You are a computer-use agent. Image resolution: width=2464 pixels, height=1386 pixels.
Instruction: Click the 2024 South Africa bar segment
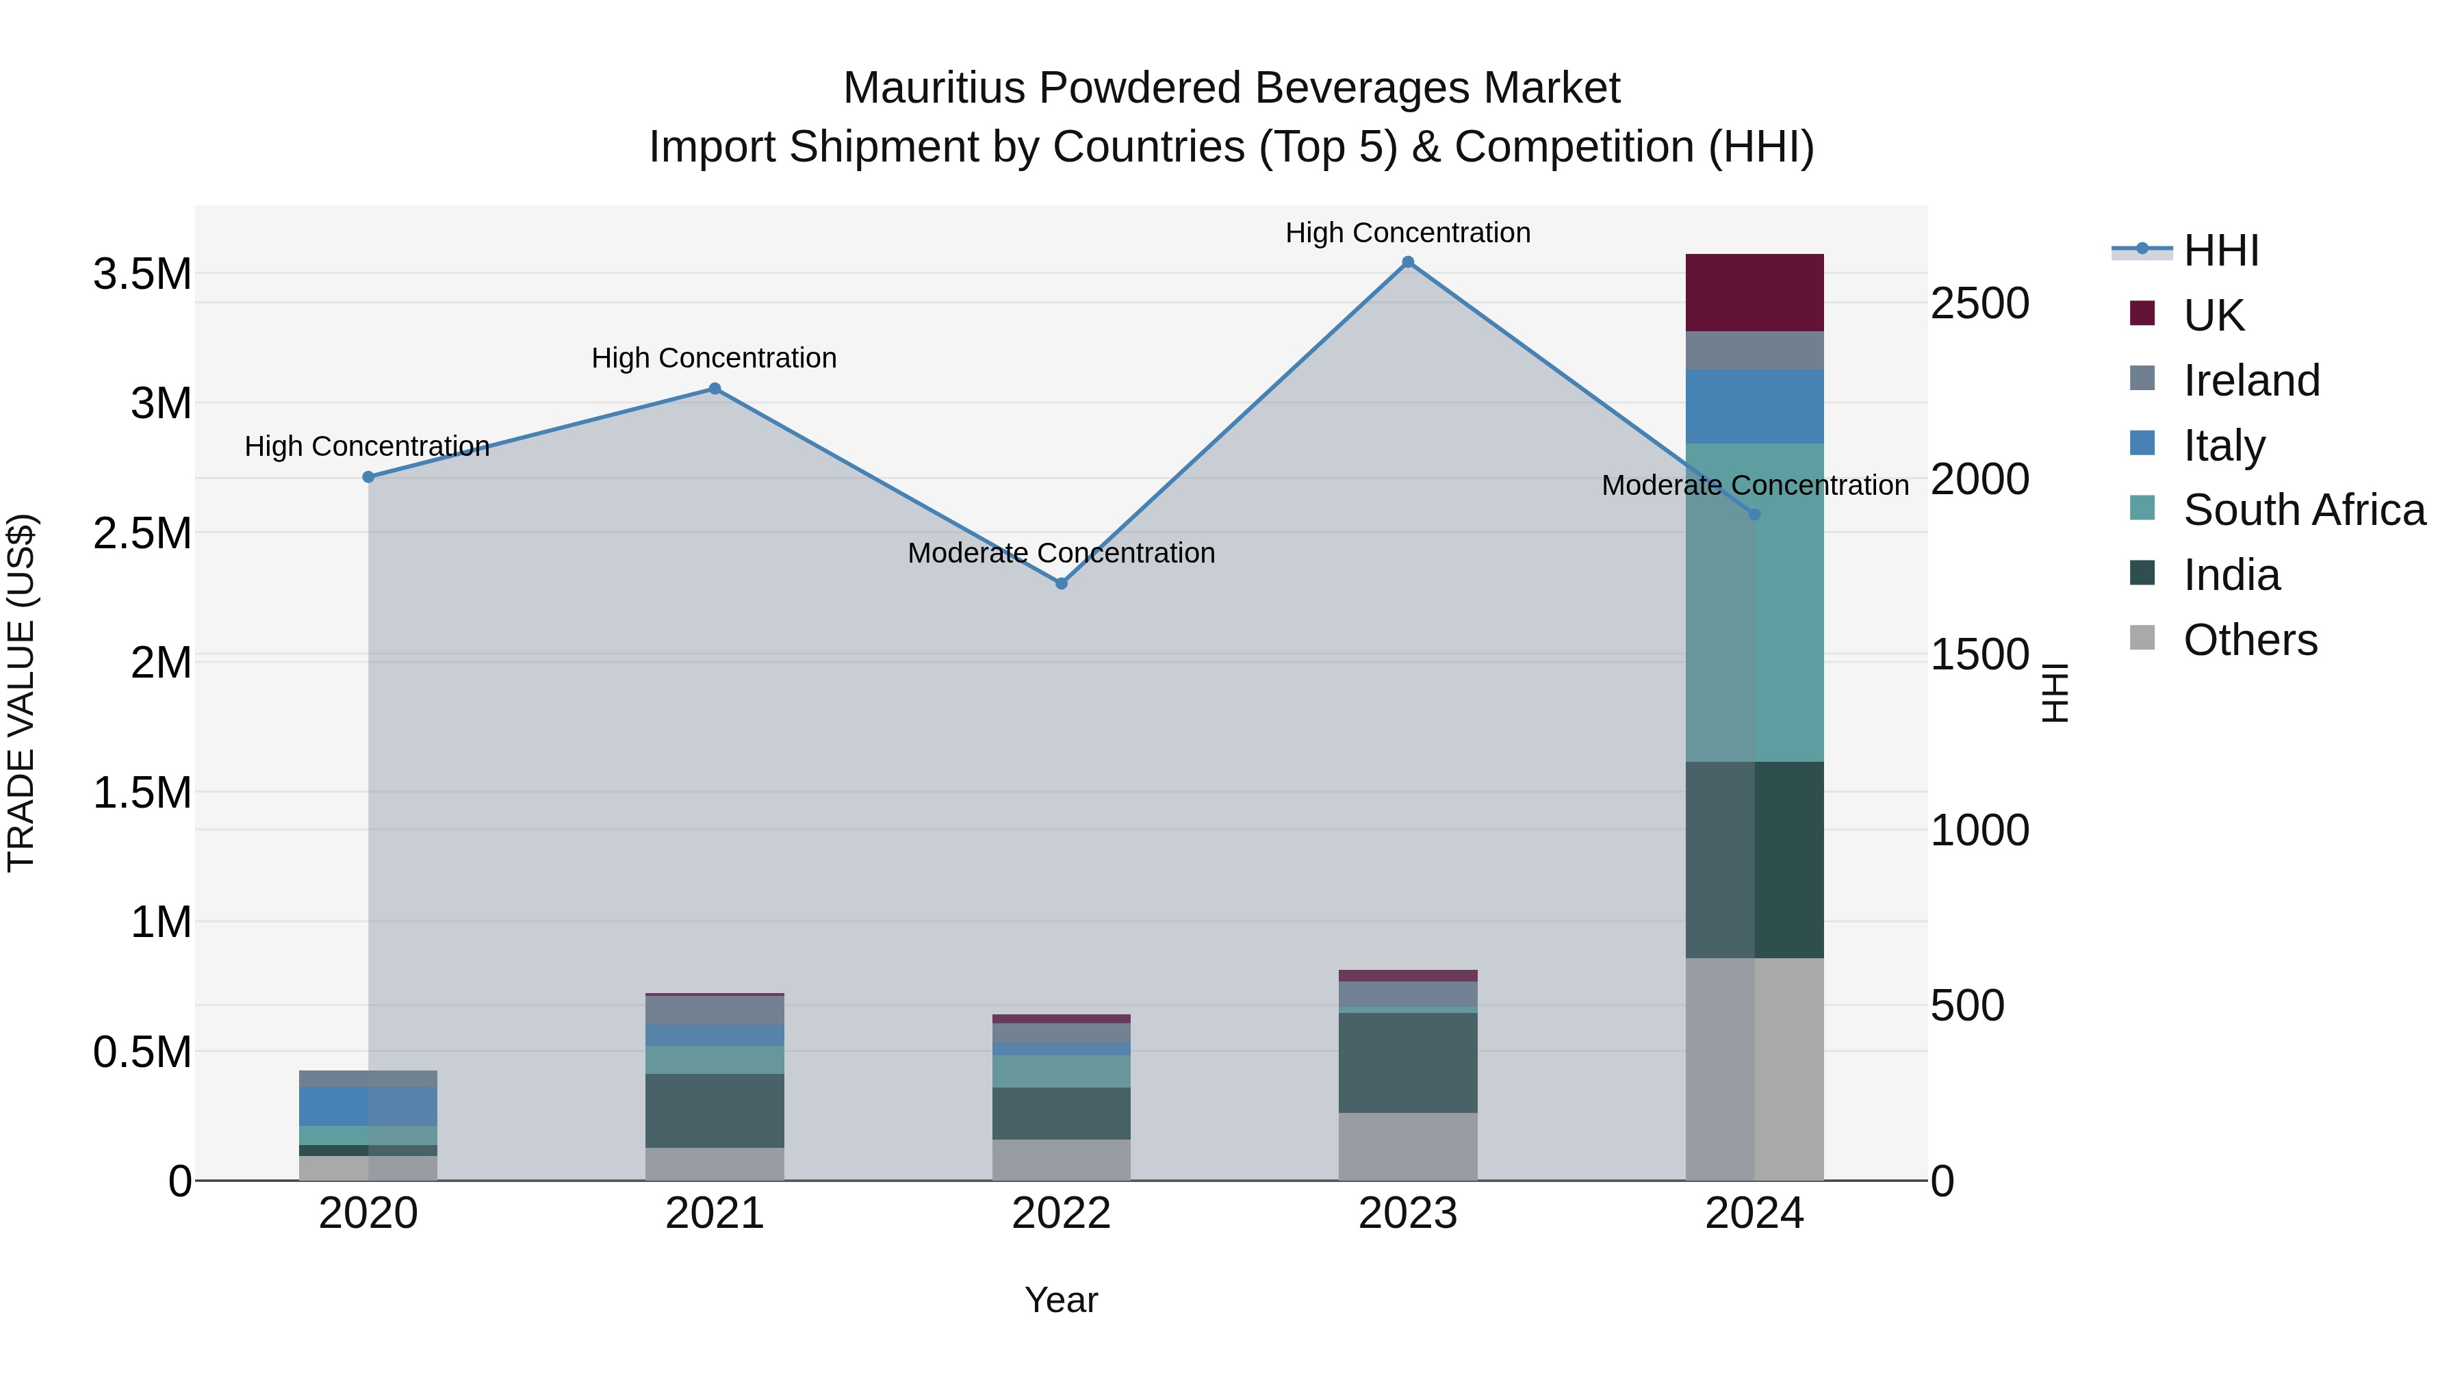pos(1754,602)
